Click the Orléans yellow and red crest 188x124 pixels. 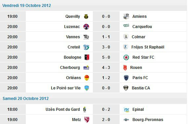point(87,78)
